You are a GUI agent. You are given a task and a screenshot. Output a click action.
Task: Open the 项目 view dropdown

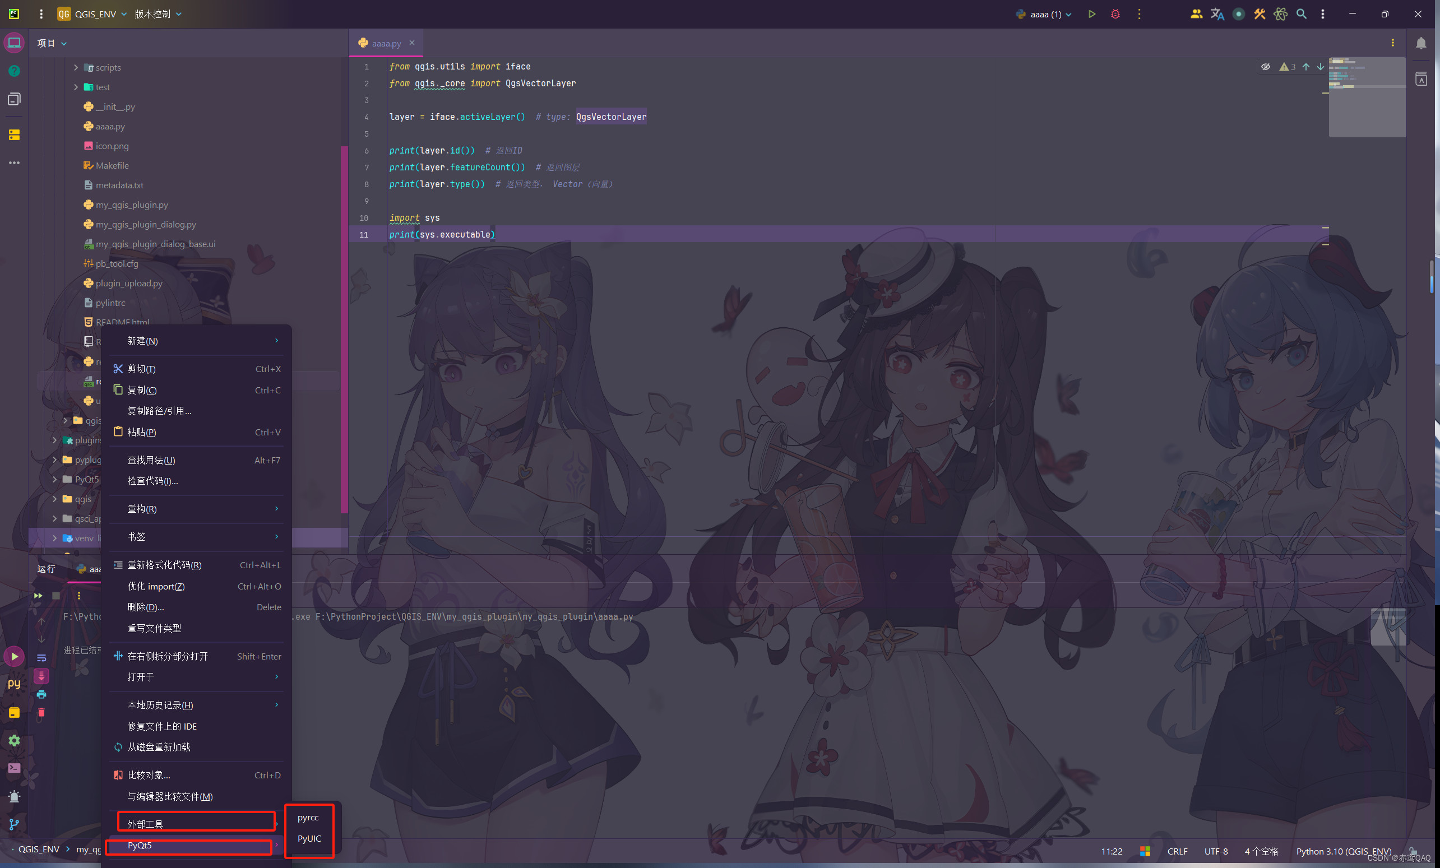click(x=52, y=43)
